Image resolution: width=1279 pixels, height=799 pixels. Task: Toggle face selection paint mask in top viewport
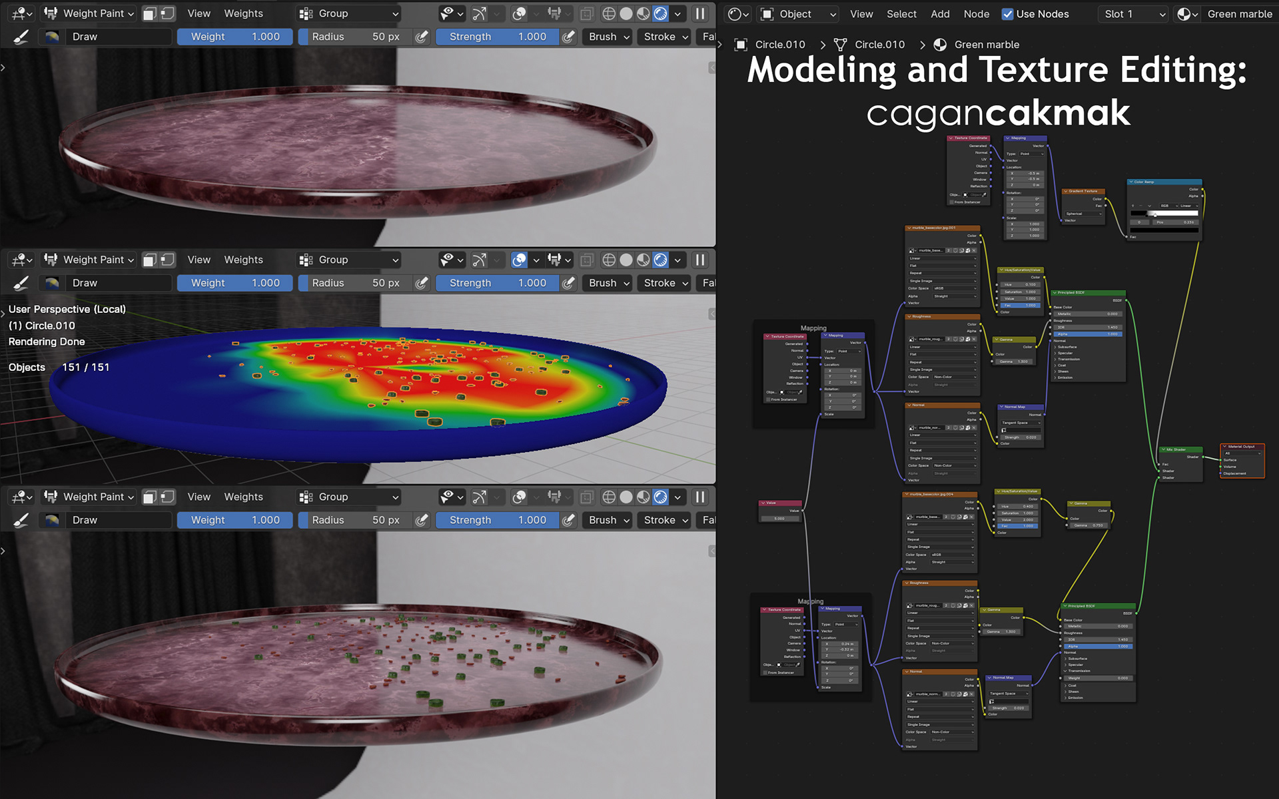(150, 13)
